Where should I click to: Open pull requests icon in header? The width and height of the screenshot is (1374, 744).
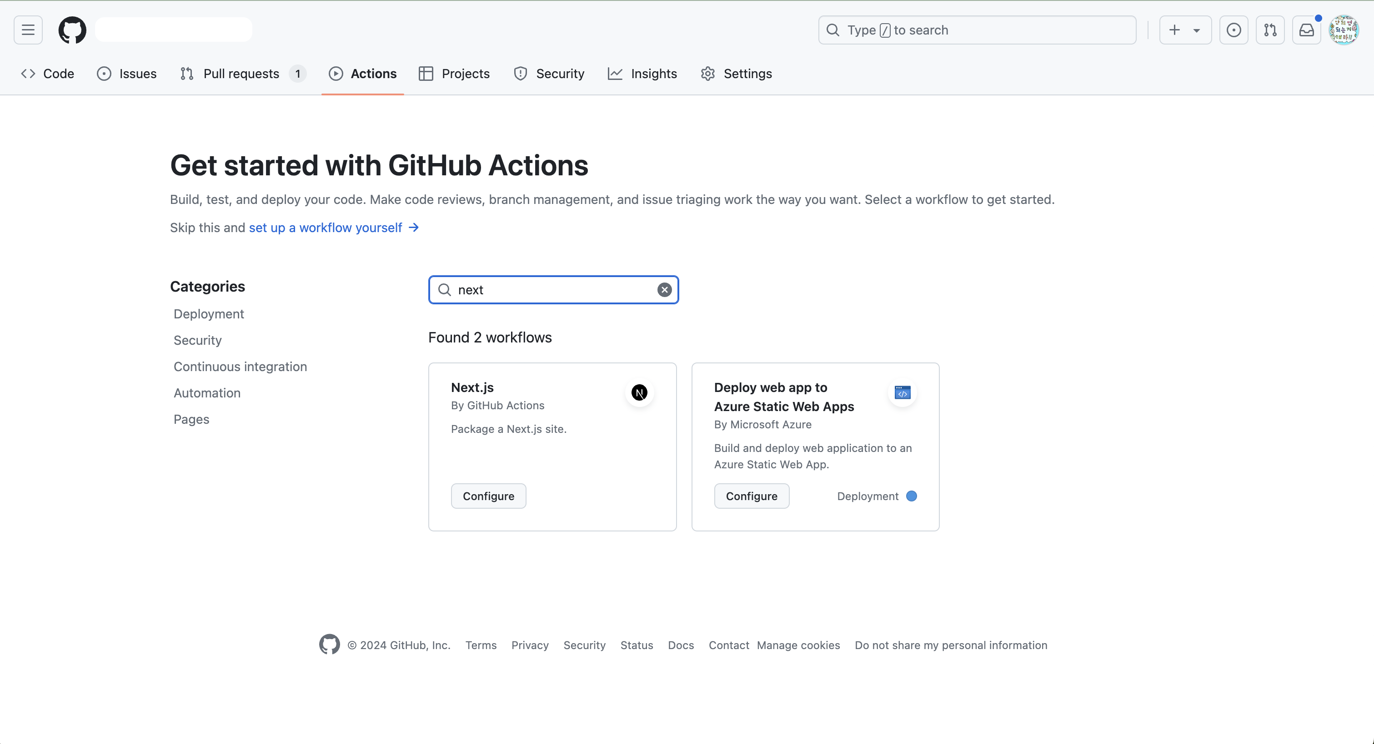click(1270, 30)
